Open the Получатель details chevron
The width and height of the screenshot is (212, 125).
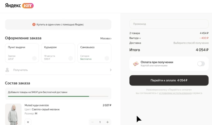110,70
